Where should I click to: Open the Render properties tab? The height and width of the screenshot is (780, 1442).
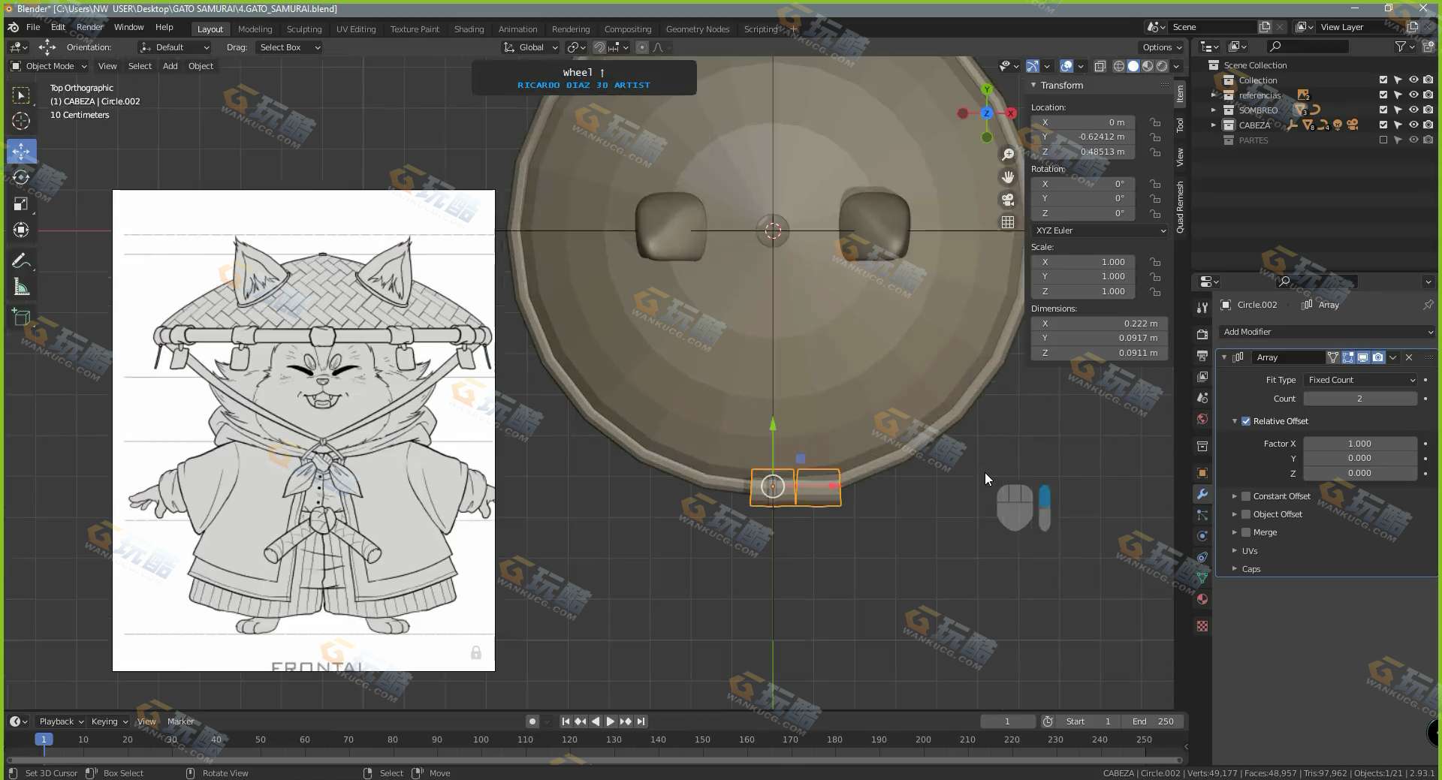(x=1202, y=335)
